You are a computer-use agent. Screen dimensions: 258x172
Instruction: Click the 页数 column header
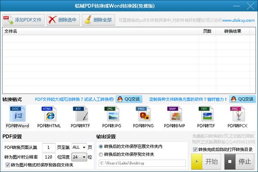[207, 31]
